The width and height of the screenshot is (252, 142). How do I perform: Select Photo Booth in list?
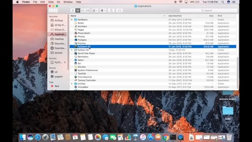click(153, 33)
